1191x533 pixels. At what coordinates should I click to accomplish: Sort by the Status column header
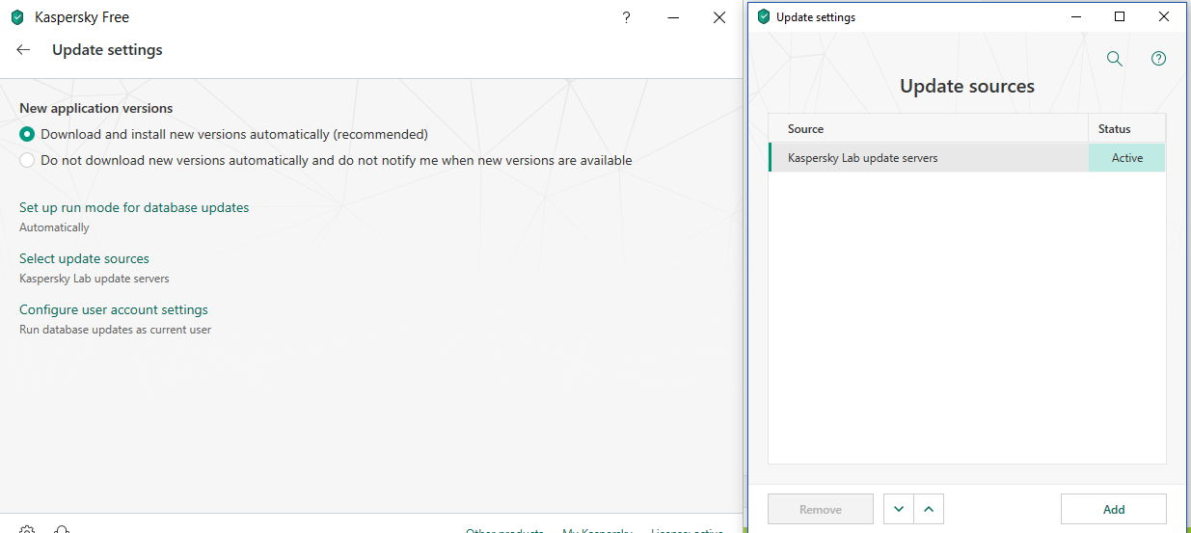point(1127,128)
